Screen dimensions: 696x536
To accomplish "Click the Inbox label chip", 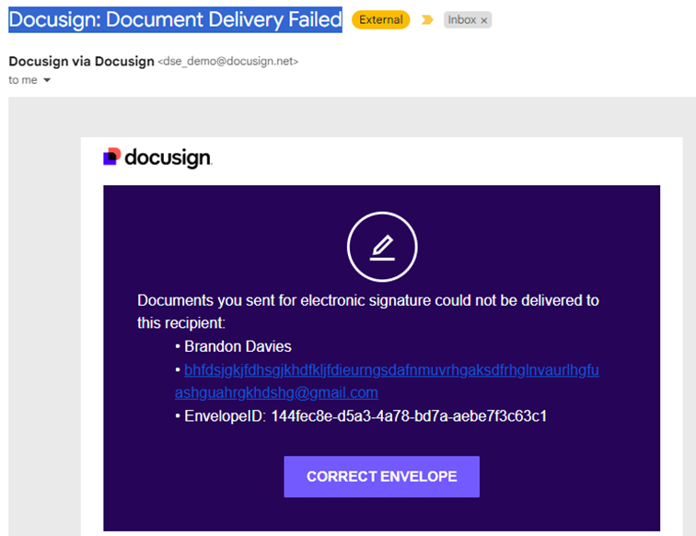I will coord(461,19).
